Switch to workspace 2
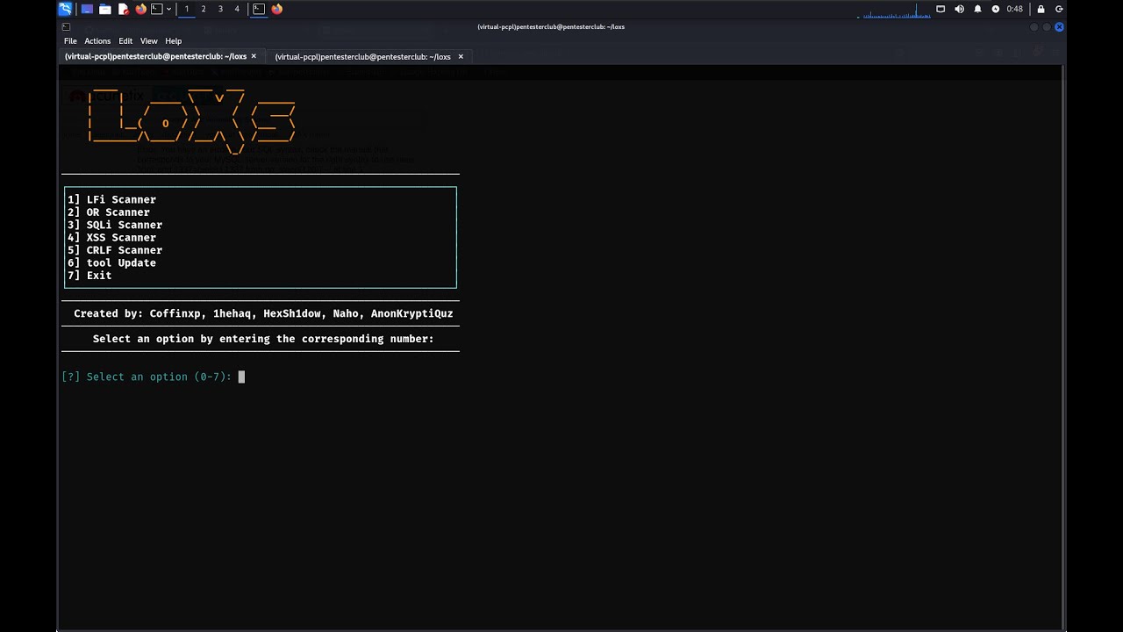Screen dimensions: 1123x632 point(204,9)
